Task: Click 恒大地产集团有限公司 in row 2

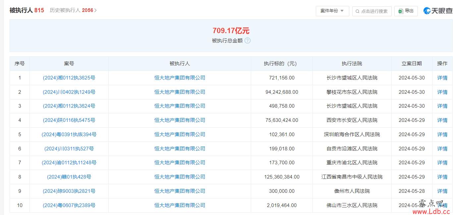Action: coord(180,92)
